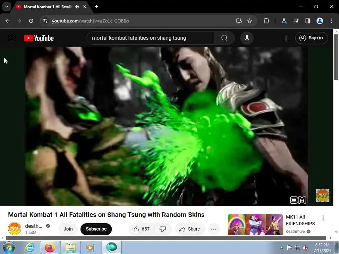Go to YouTube home via logo
Viewport: 339px width, 254px height.
tap(39, 38)
